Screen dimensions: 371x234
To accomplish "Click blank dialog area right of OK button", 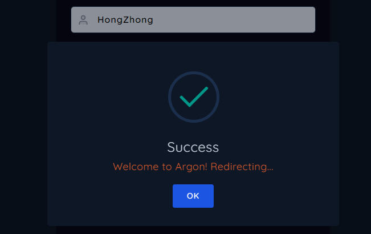I will click(x=276, y=196).
